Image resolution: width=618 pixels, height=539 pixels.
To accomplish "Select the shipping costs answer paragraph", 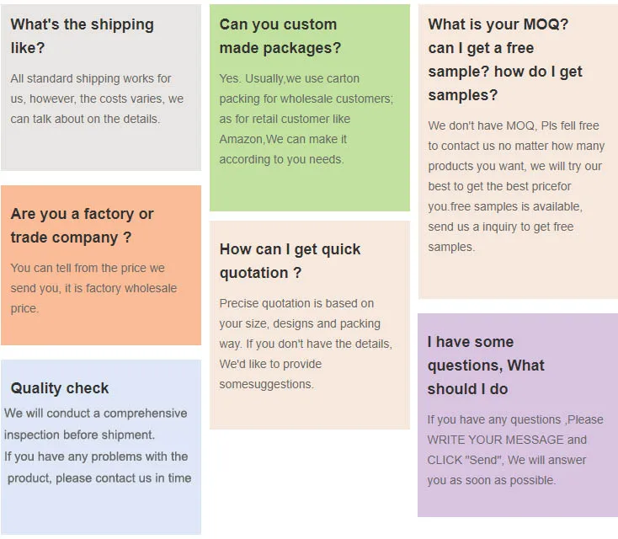I will coord(97,99).
